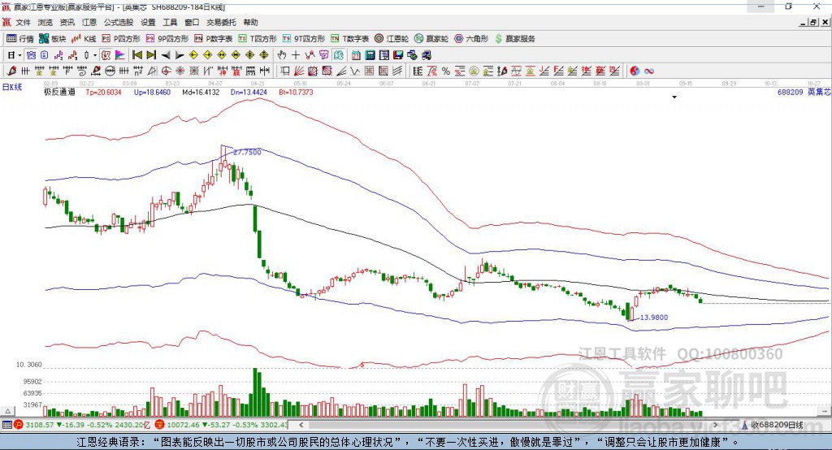
Task: Open the 公式选股 menu
Action: coord(119,22)
